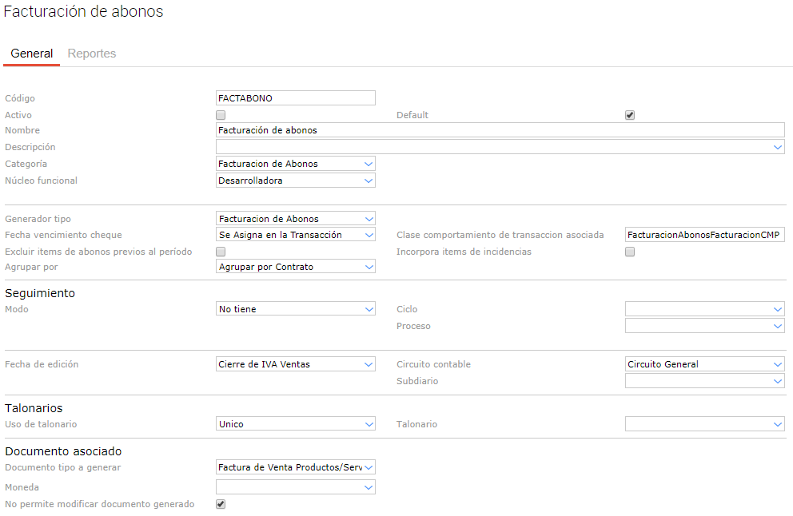Open the Categoría dropdown
The height and width of the screenshot is (516, 793).
(295, 164)
